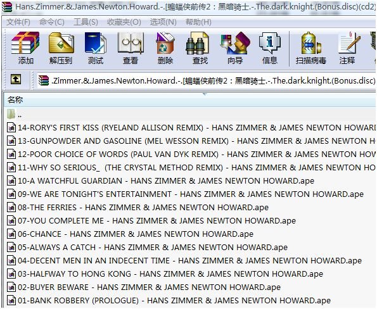Click the 扫描病毒 (Virus scan) icon
The width and height of the screenshot is (377, 309).
[x=311, y=48]
